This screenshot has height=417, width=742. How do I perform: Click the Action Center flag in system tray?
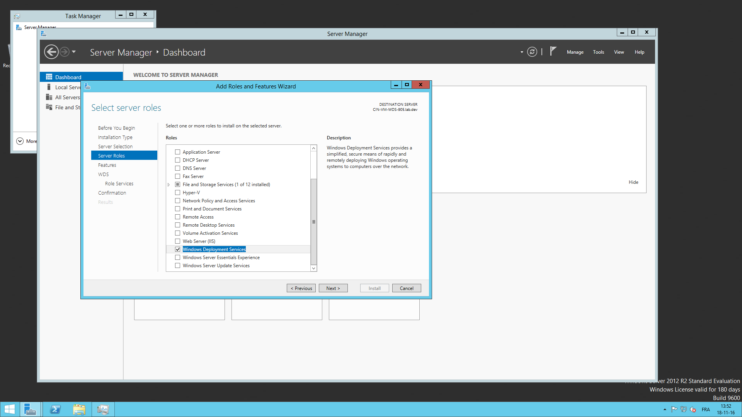point(674,409)
